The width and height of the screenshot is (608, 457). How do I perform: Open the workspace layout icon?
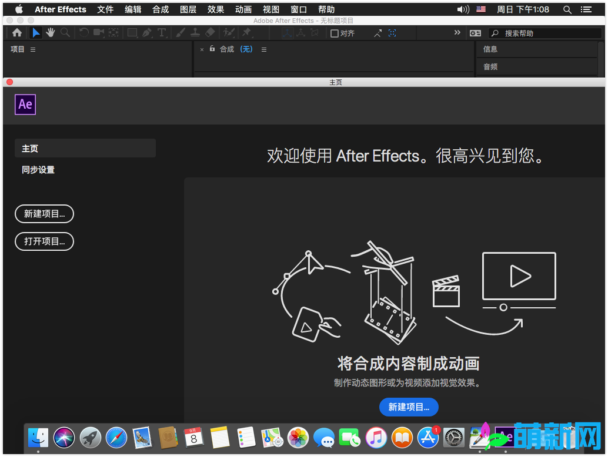[x=475, y=33]
